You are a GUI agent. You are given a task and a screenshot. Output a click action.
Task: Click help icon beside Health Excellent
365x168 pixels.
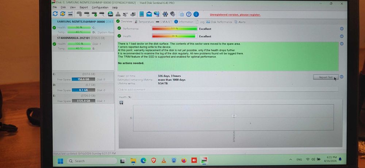click(x=342, y=36)
